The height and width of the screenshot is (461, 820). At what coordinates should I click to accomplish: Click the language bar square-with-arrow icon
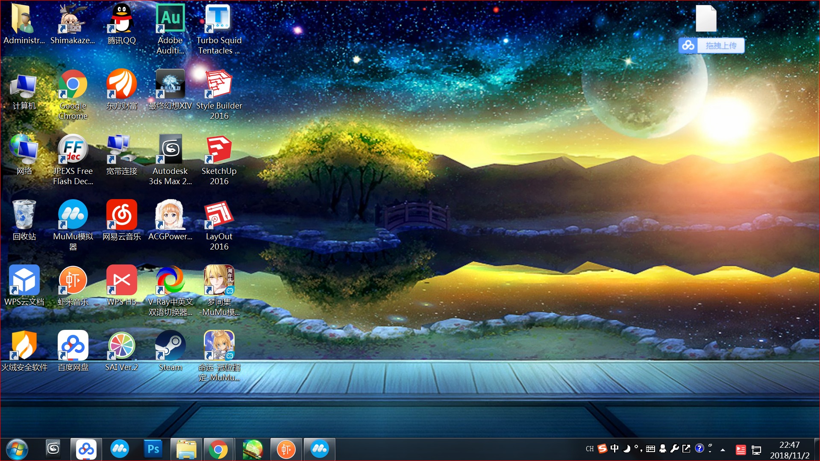(x=686, y=448)
